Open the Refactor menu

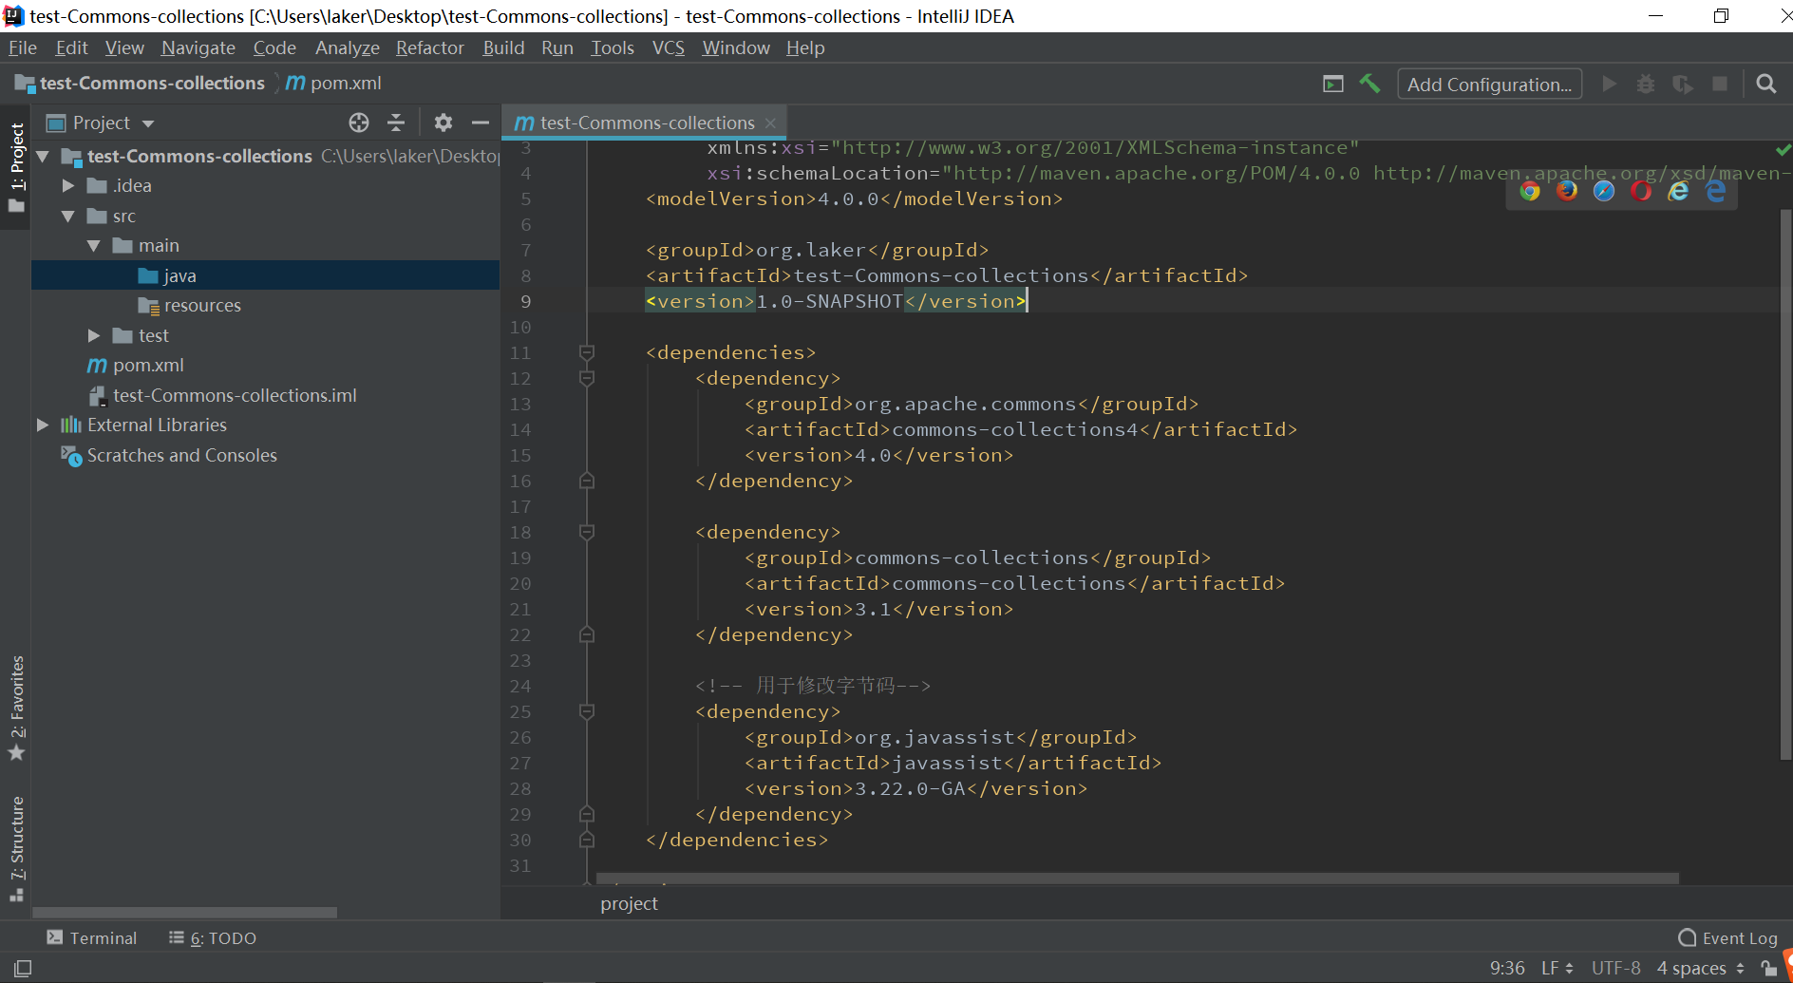429,47
